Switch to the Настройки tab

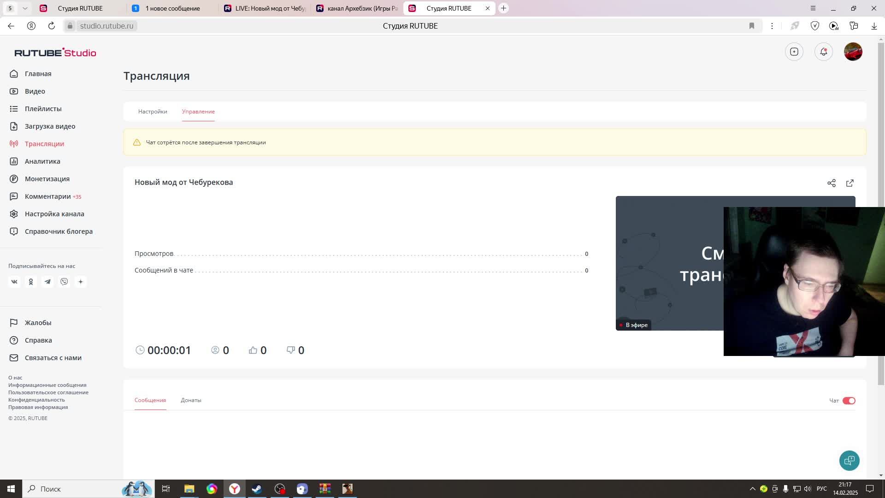tap(153, 112)
